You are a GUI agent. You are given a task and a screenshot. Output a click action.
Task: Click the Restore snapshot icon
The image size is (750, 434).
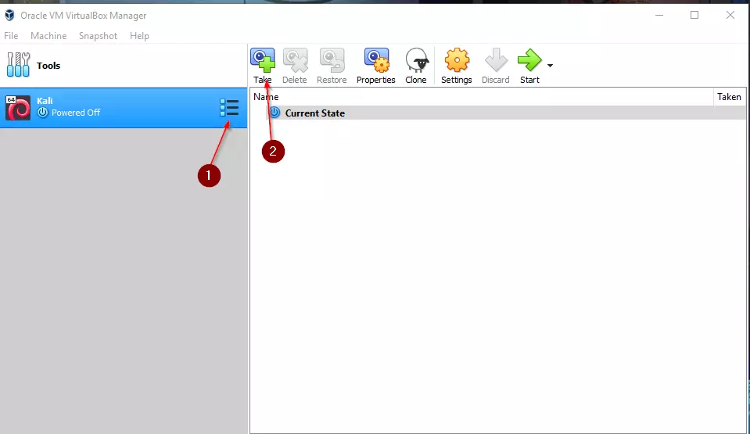point(332,60)
